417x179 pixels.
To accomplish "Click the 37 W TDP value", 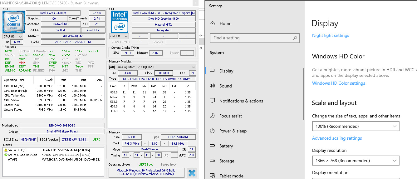I will 17,42.
